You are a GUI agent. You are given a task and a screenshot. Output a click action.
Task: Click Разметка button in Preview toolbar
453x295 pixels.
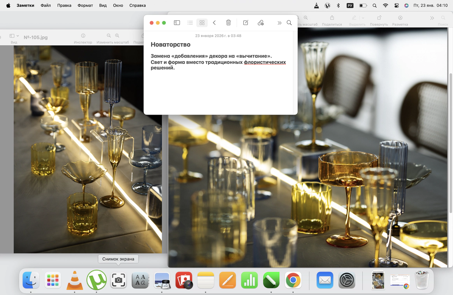pyautogui.click(x=400, y=18)
